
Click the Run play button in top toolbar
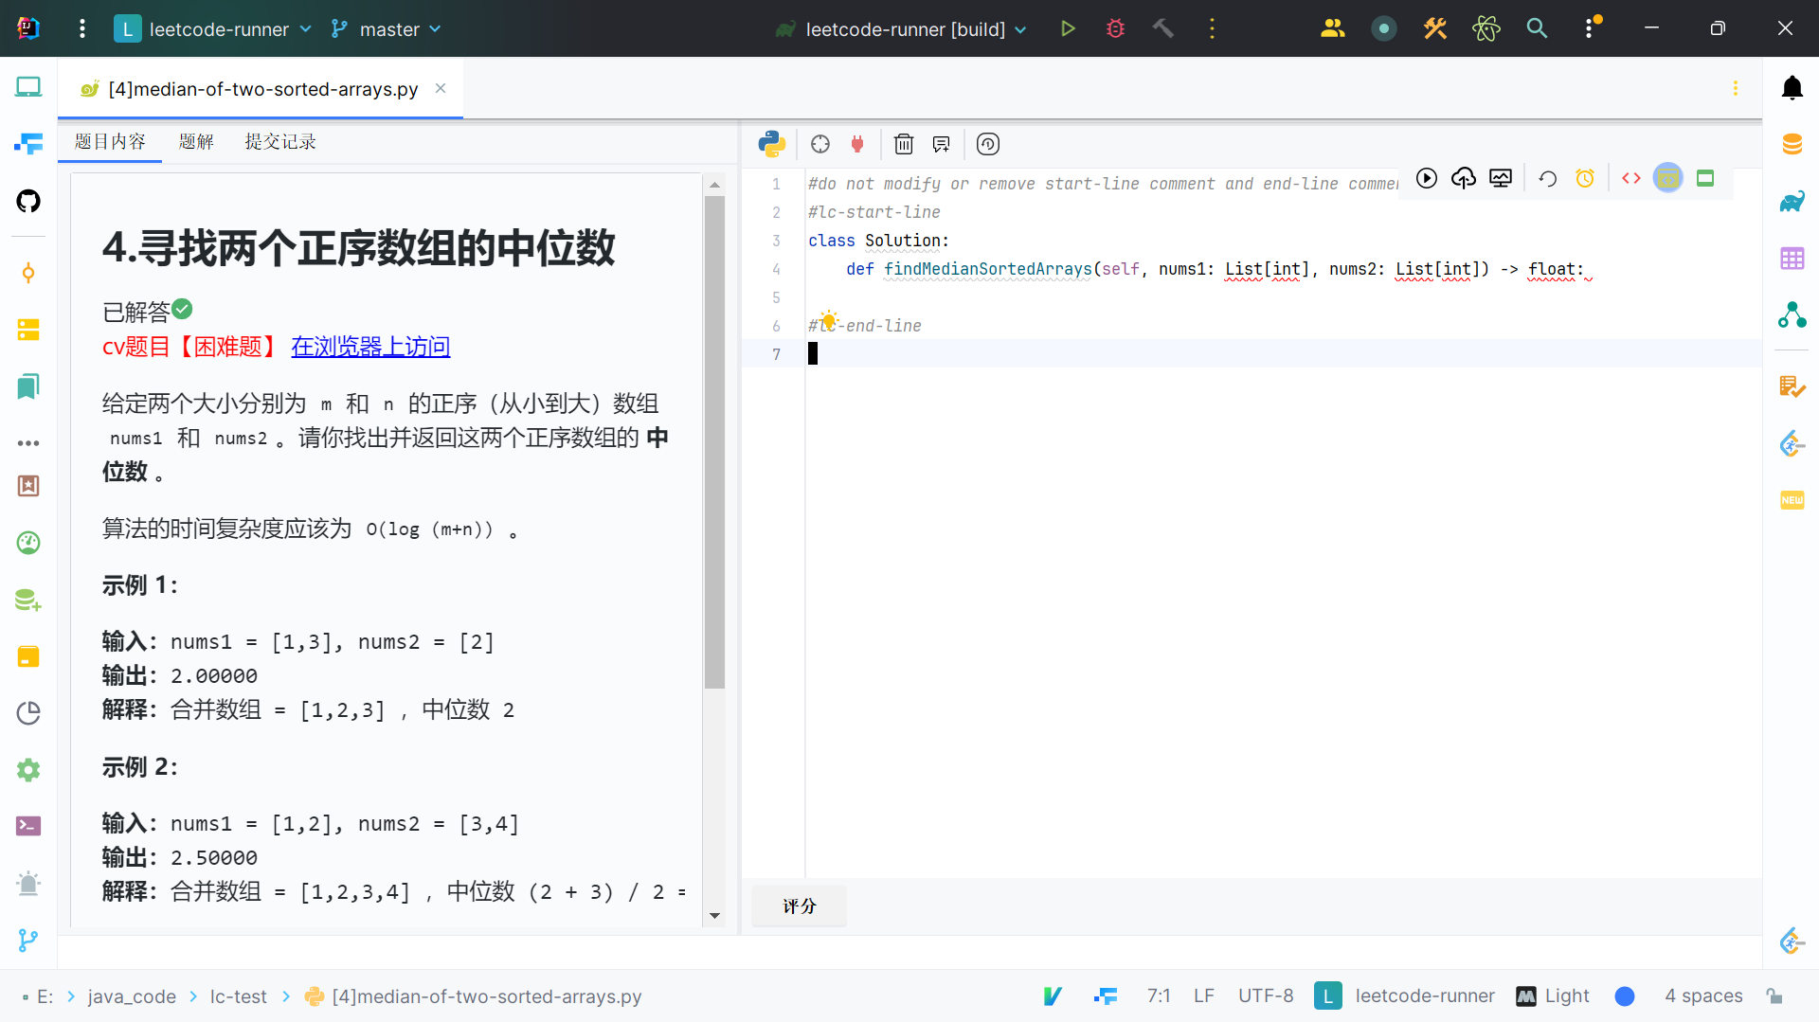(1068, 28)
